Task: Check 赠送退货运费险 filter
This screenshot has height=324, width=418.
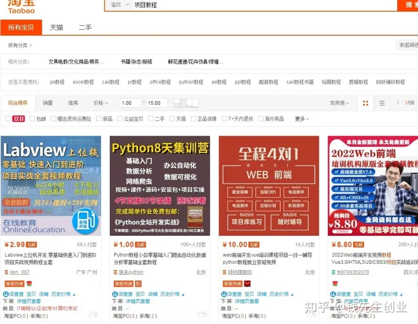Action: click(x=53, y=118)
